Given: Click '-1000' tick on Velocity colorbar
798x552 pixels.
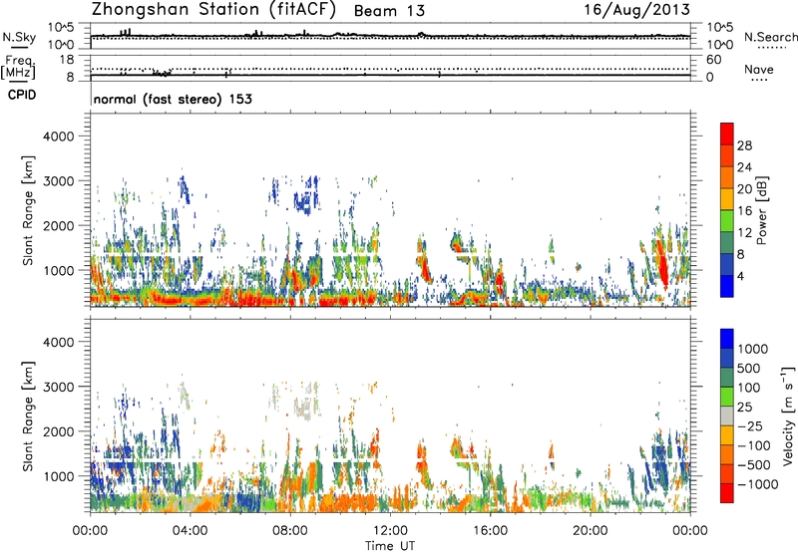Looking at the screenshot, I should coord(757,484).
